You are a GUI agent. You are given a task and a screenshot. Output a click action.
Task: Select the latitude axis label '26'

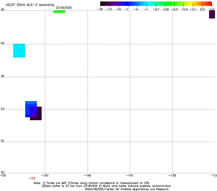coord(2,76)
